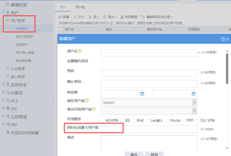Image resolution: width=231 pixels, height=156 pixels.
Task: Click the 用户 person icon in sidebar
Action: [8, 12]
